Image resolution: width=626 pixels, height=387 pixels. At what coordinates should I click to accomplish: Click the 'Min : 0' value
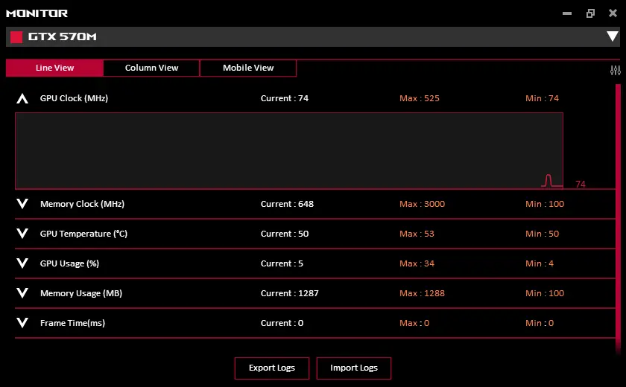pos(540,323)
